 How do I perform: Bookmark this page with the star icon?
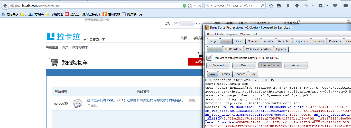[271, 6]
